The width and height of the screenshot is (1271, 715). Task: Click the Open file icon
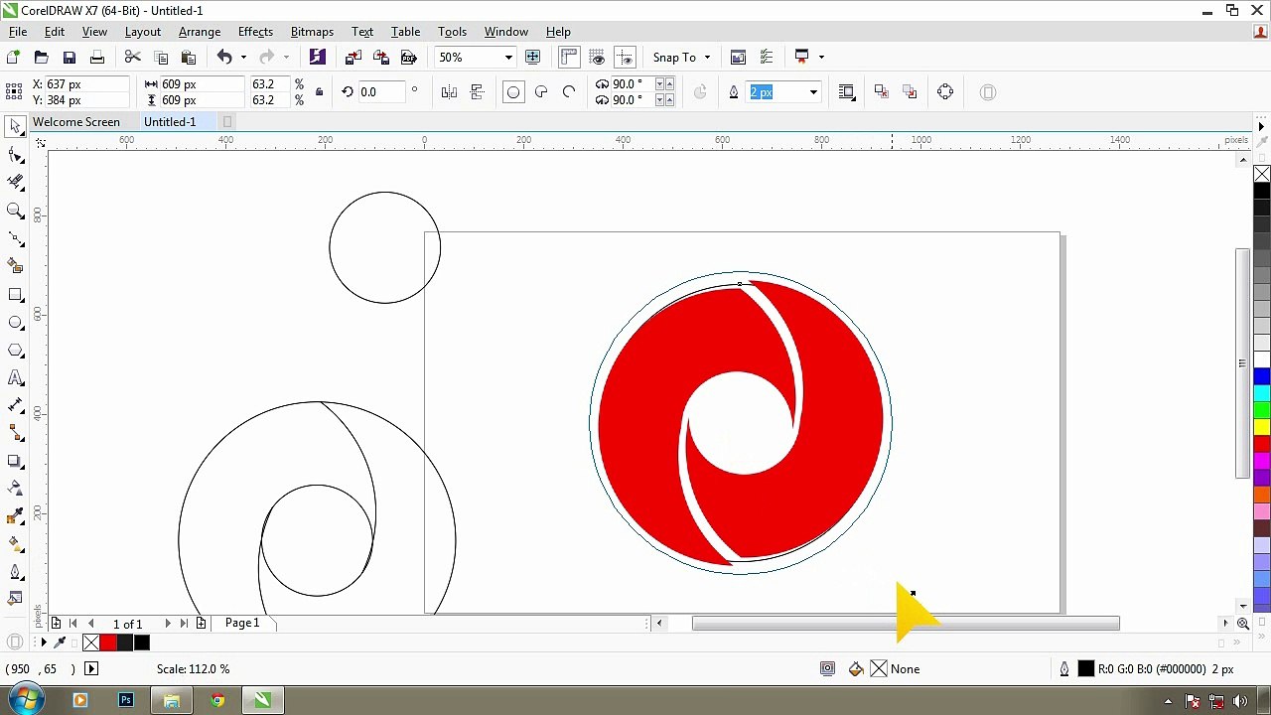42,58
